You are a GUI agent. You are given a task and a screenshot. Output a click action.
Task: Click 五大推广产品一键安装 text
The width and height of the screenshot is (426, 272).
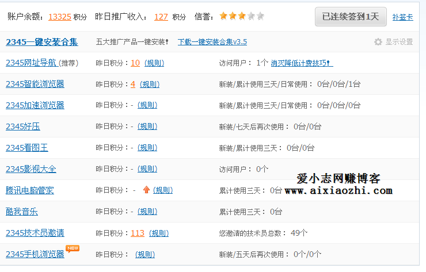[132, 42]
